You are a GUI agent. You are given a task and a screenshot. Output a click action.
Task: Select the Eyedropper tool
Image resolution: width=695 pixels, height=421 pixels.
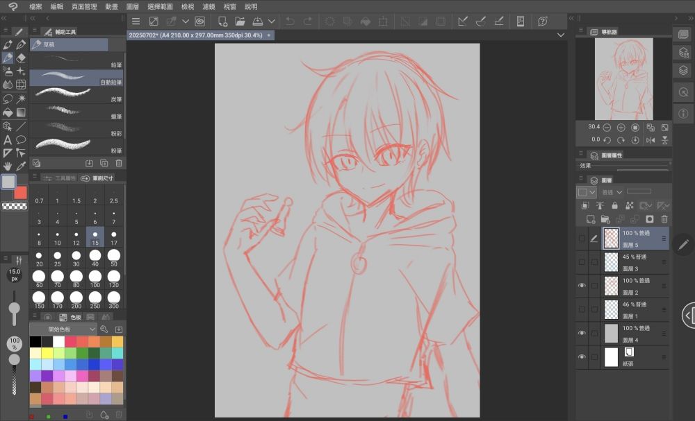pos(21,166)
